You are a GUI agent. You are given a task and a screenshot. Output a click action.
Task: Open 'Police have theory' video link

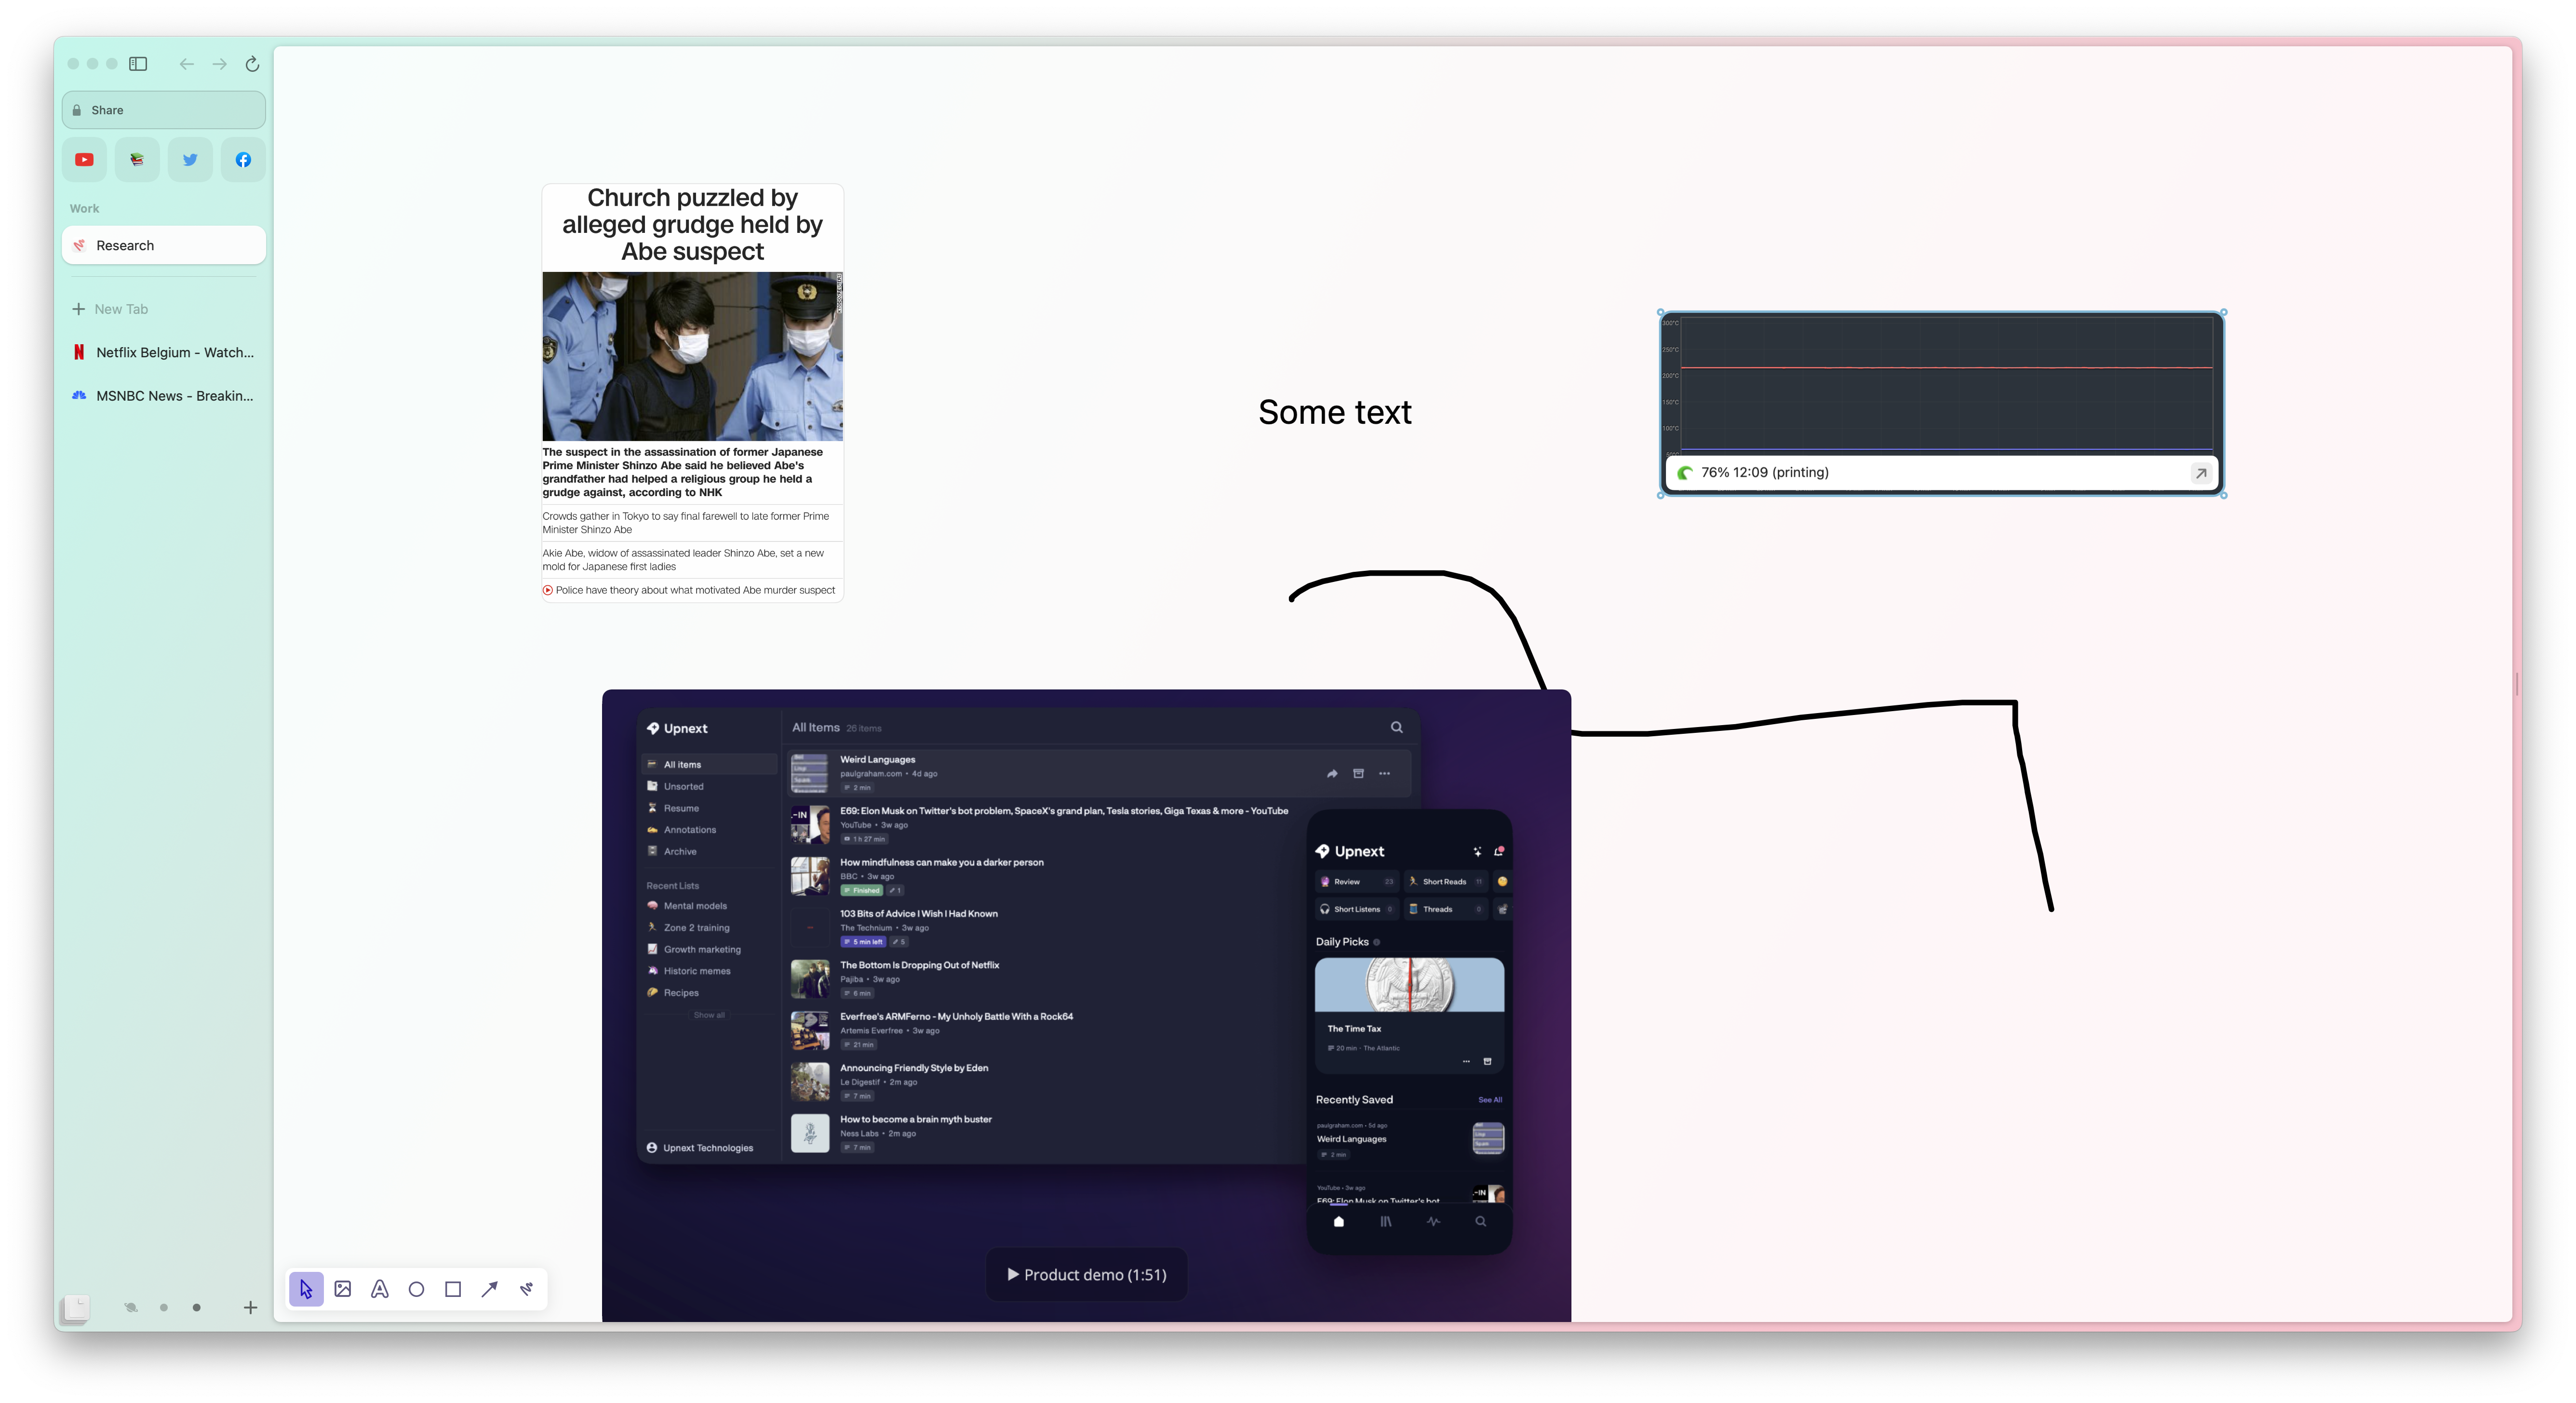(x=689, y=590)
